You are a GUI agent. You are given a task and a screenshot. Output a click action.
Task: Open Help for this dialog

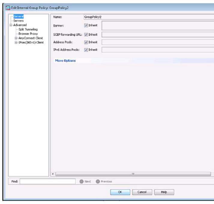tap(164, 192)
